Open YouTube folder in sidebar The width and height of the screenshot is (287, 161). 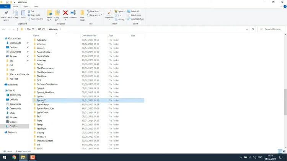pos(14,79)
